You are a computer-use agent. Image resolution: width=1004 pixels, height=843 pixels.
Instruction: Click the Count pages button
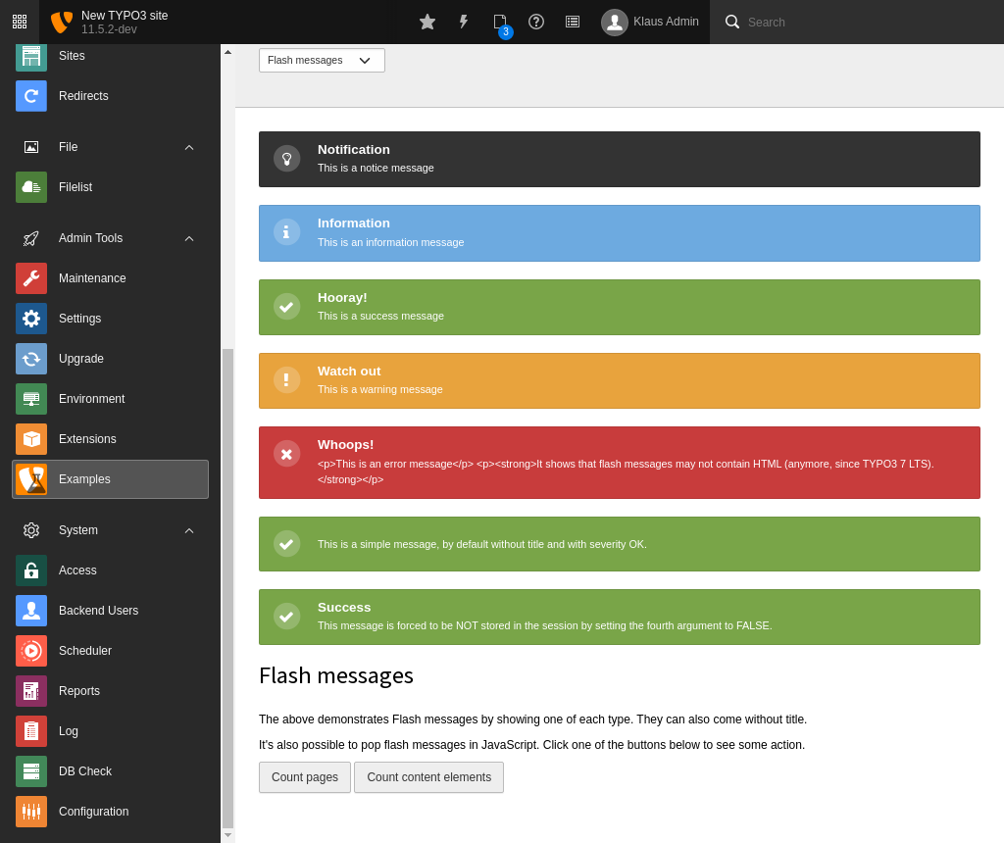click(x=305, y=777)
